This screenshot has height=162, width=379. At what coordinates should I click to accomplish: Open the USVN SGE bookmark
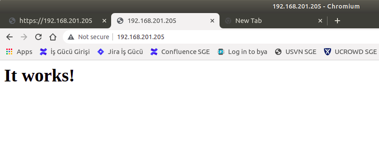pyautogui.click(x=295, y=52)
